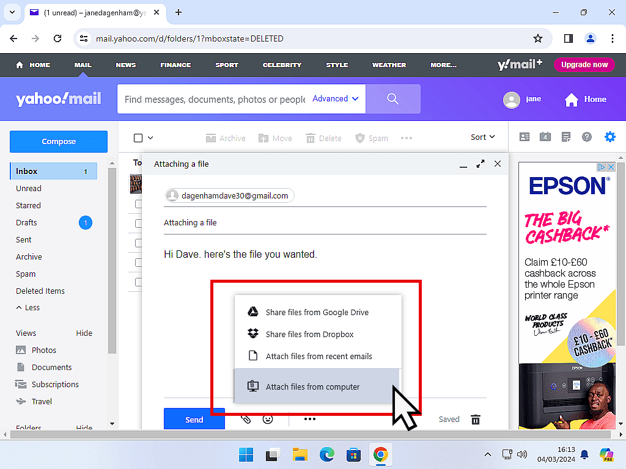Open the Notepad icon
Image resolution: width=626 pixels, height=469 pixels.
click(566, 137)
